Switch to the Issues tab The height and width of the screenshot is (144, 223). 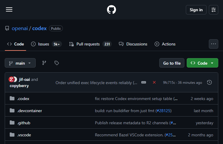click(46, 44)
